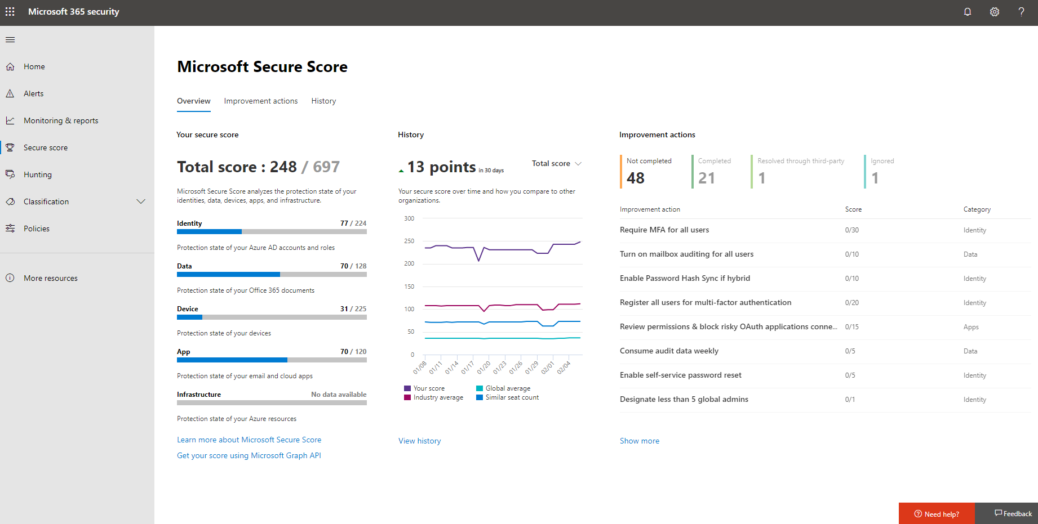Viewport: 1038px width, 524px height.
Task: Open the Hunting section
Action: click(x=37, y=174)
